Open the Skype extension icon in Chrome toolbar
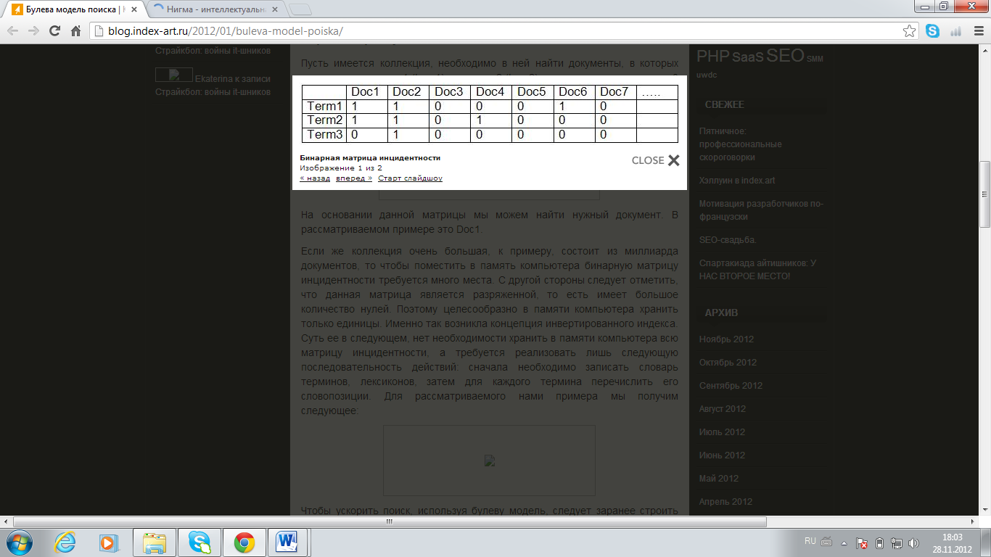Viewport: 991px width, 557px height. tap(932, 31)
